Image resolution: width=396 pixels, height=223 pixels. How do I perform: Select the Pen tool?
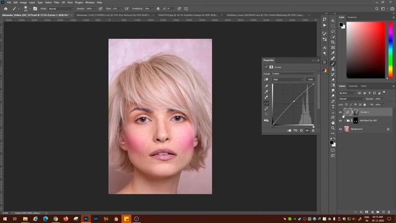tap(333, 101)
